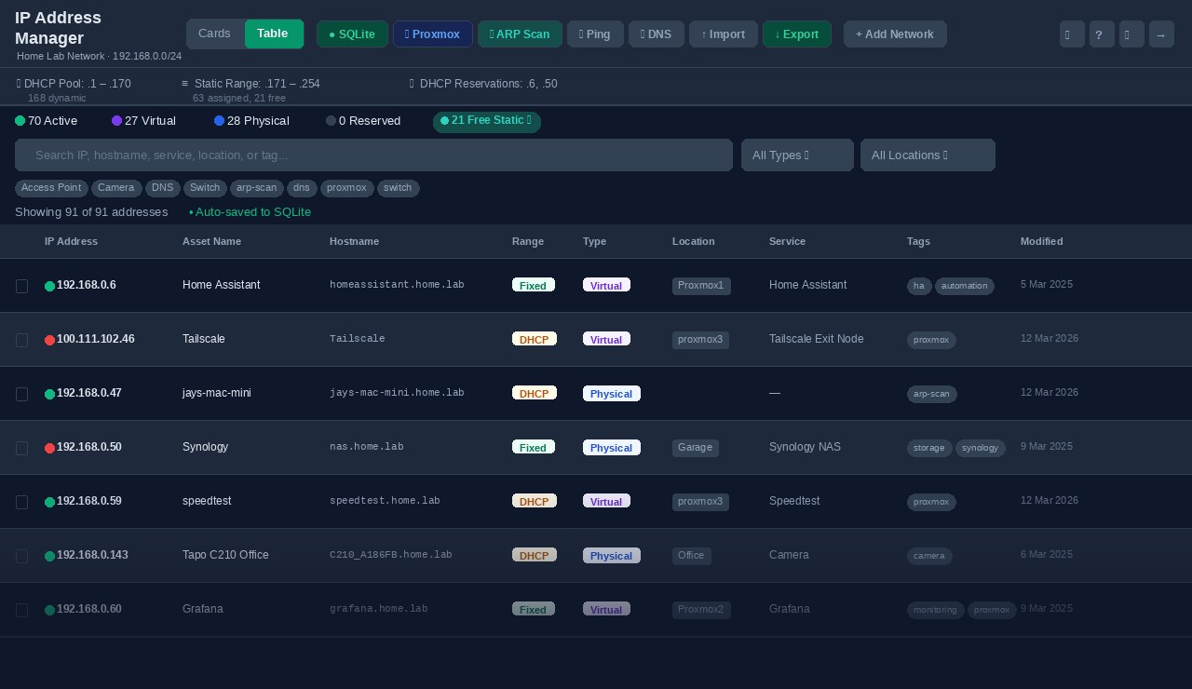Sort by Type column header
Viewport: 1192px width, 689px height.
coord(594,241)
